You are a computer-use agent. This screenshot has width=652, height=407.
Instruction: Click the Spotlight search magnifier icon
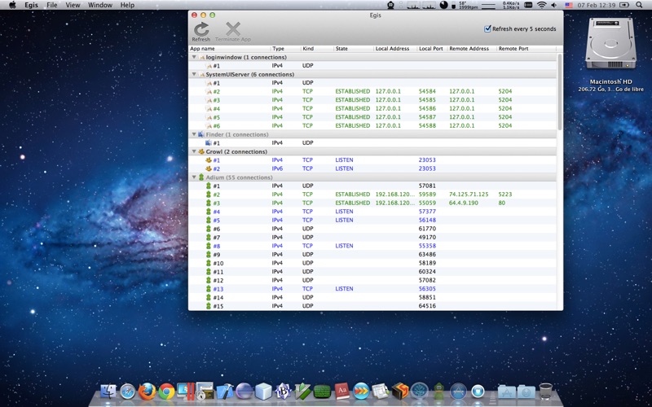(640, 5)
